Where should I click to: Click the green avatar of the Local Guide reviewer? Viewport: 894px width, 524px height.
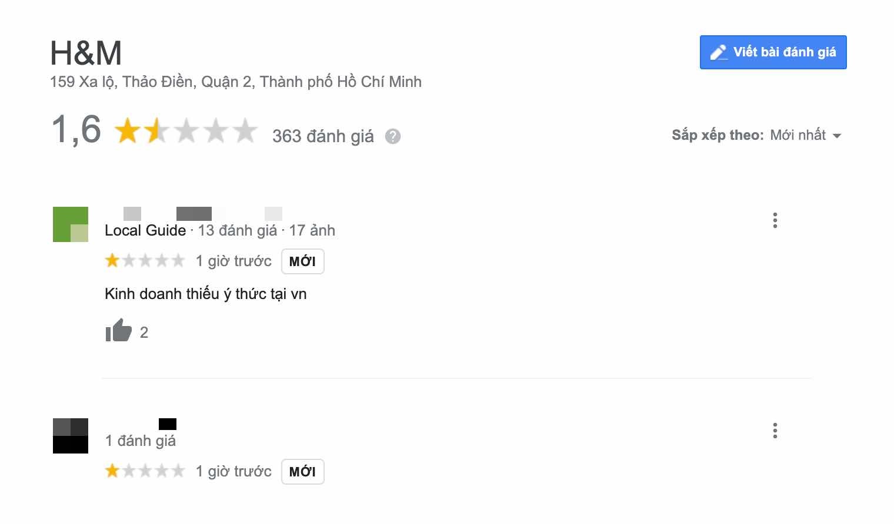[x=71, y=224]
